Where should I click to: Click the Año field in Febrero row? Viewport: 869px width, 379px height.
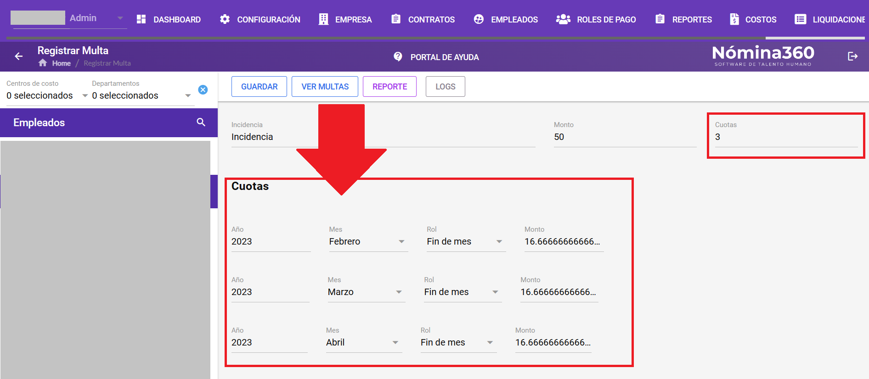271,241
